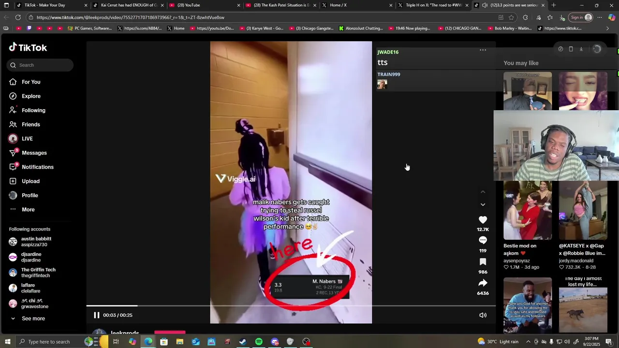Open the thank you God video thumbnail
Viewport: 619px width, 348px height.
(527, 305)
